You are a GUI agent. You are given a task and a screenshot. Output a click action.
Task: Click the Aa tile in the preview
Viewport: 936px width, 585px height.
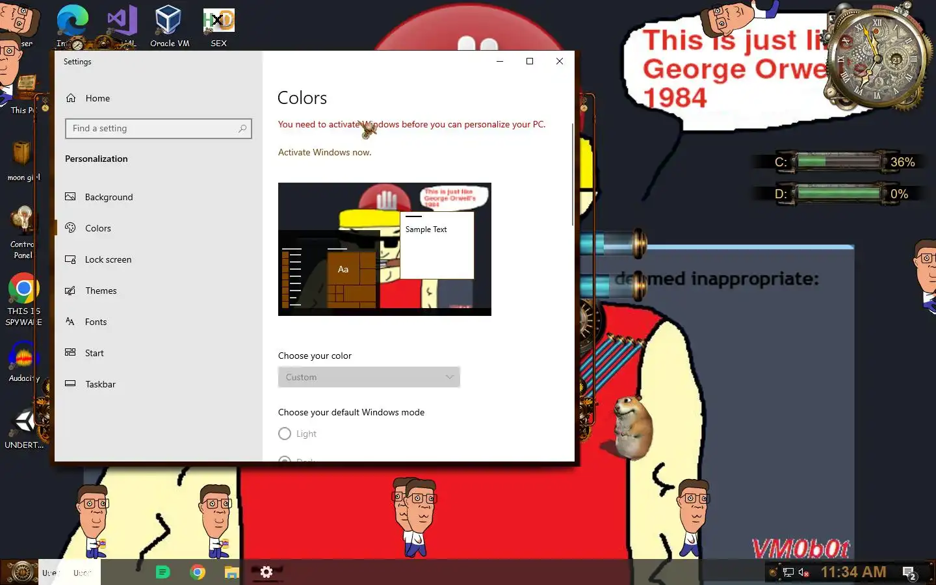coord(343,269)
